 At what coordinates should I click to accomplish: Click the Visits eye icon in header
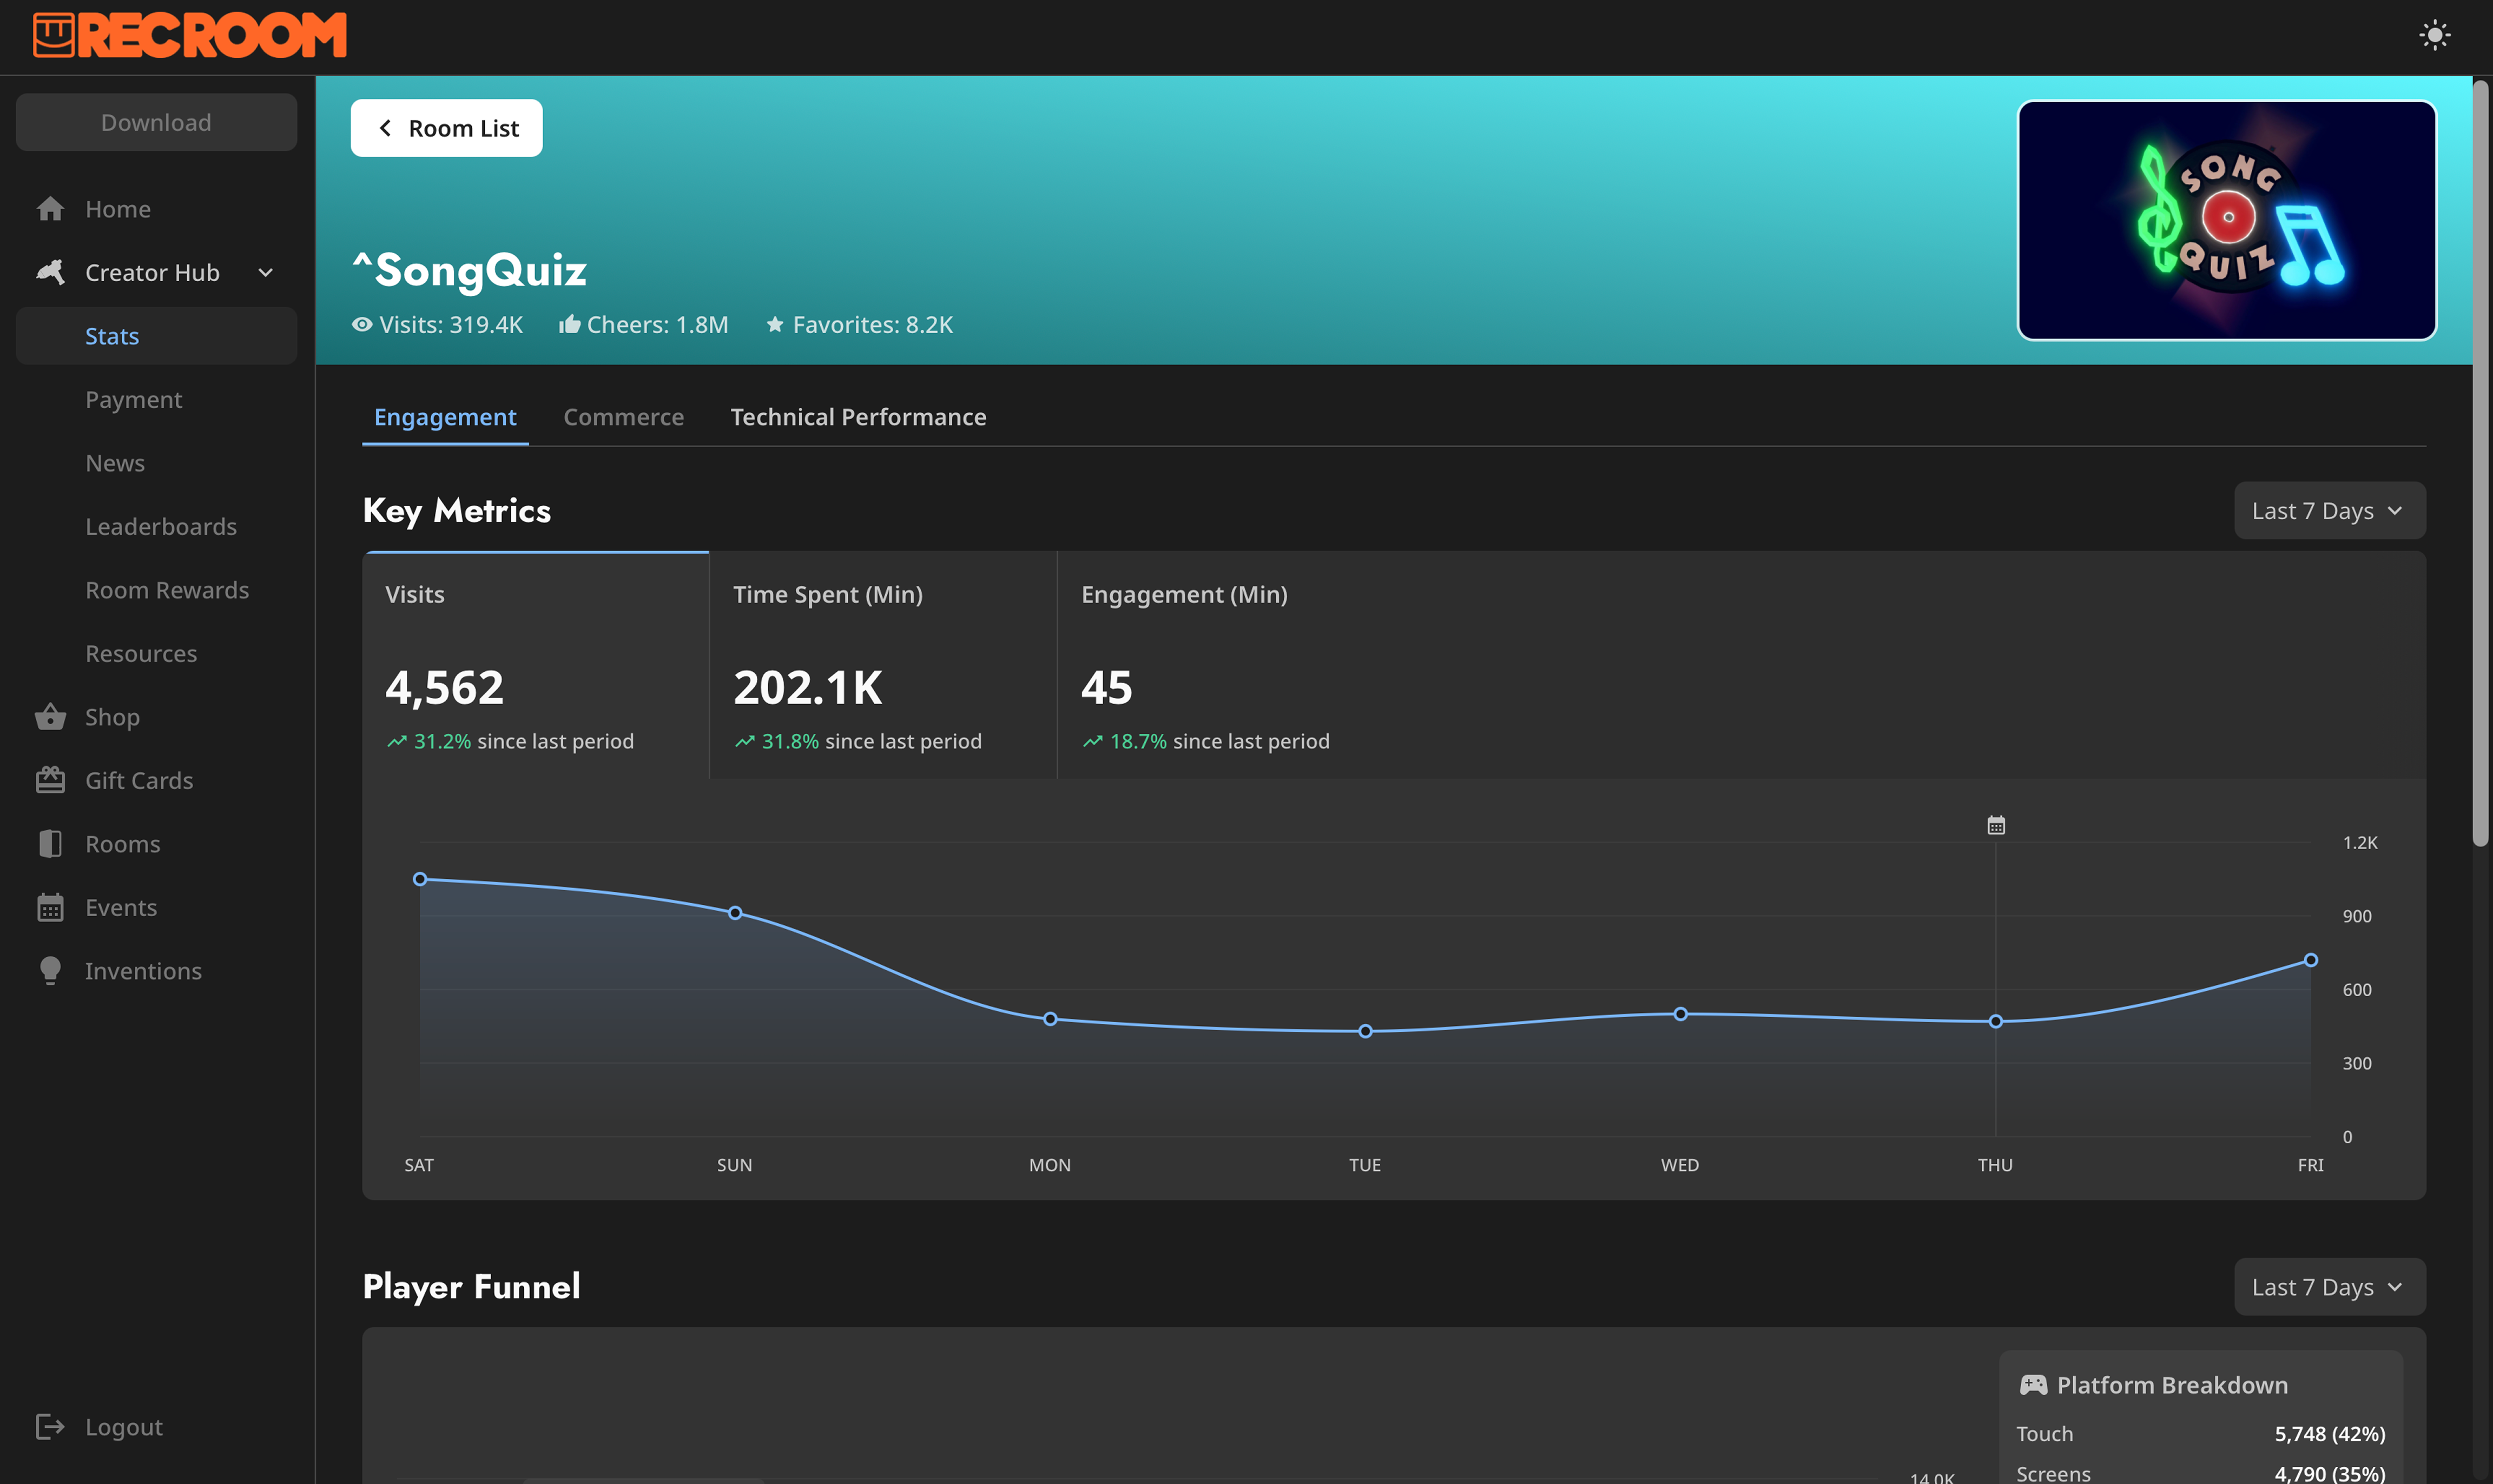click(x=362, y=324)
